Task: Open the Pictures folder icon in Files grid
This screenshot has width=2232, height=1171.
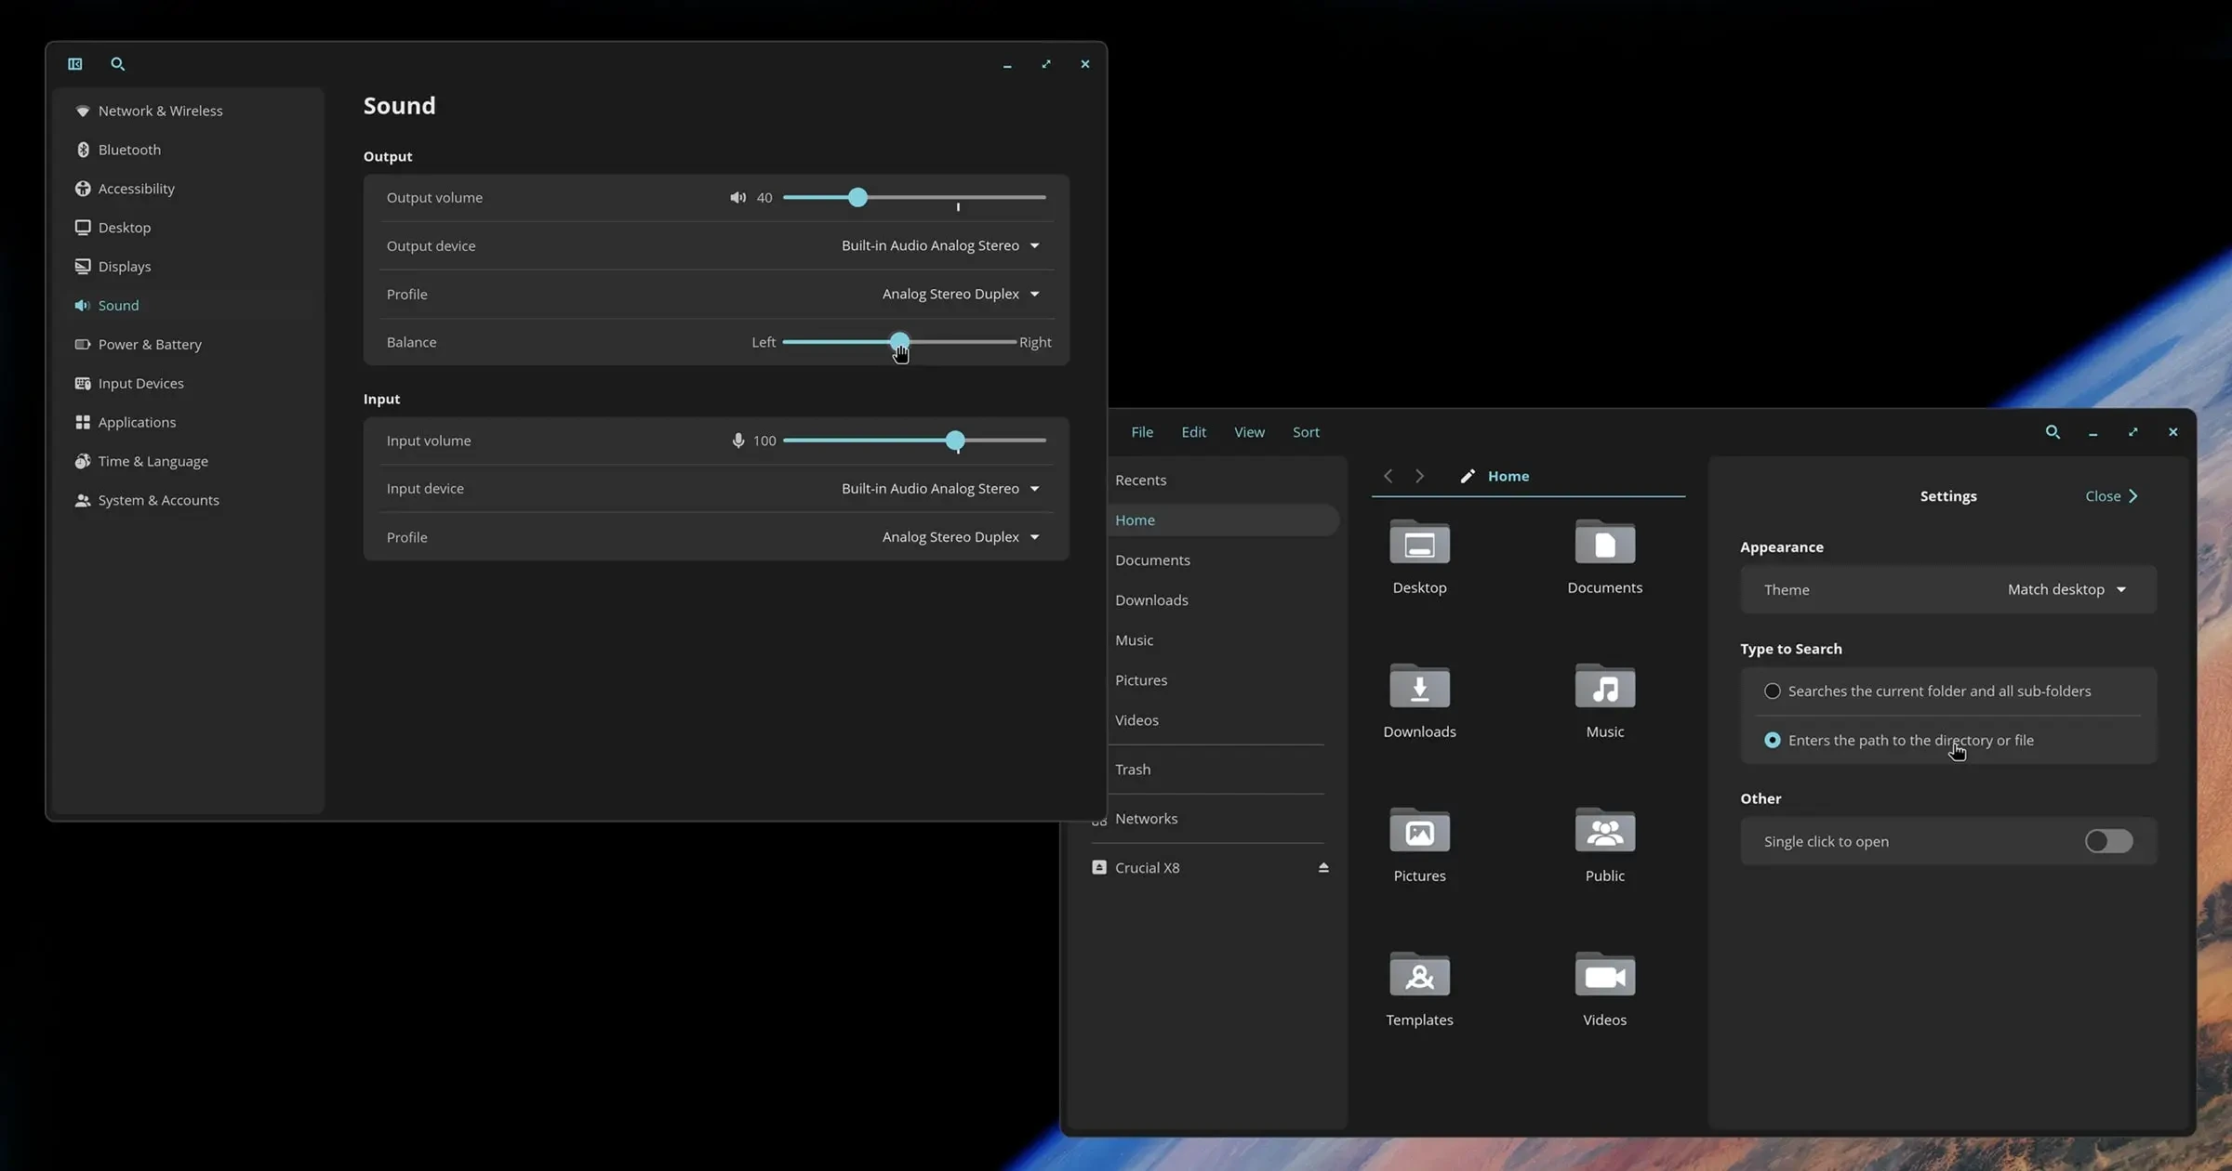Action: click(x=1419, y=830)
